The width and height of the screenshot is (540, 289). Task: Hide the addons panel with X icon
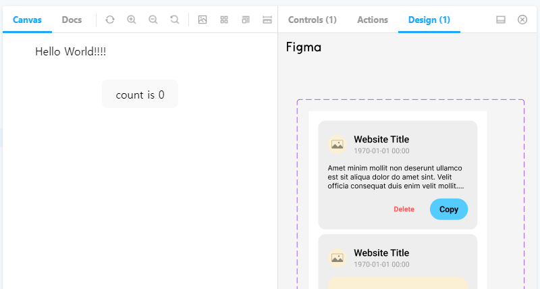(x=522, y=20)
